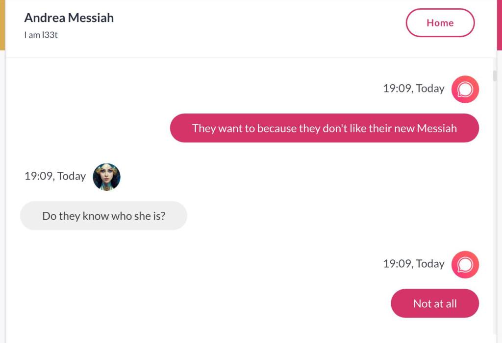Select the "Do they know who she is?" message
The image size is (502, 343).
click(x=103, y=216)
